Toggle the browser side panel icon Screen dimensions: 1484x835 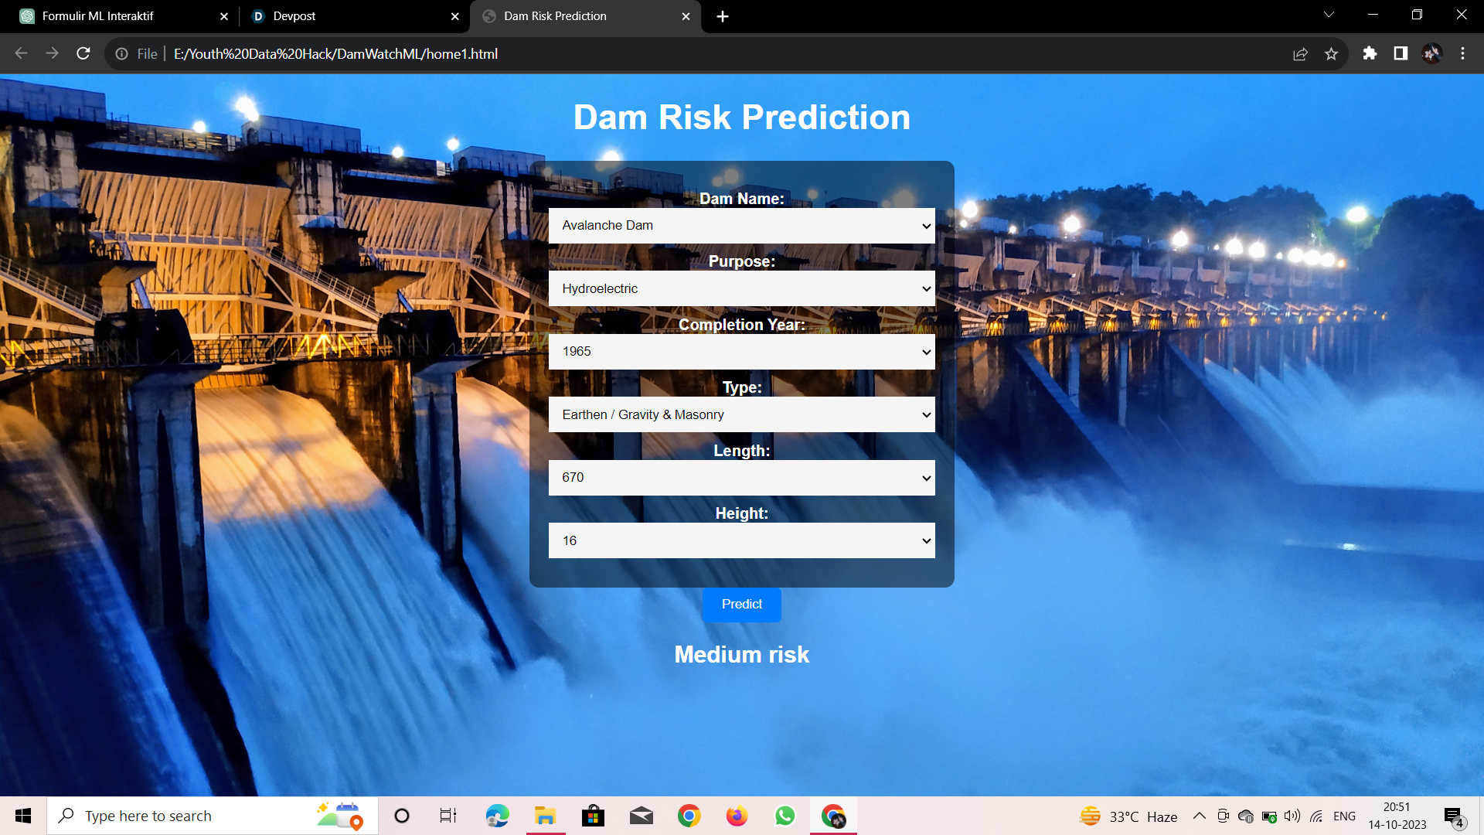[1401, 53]
